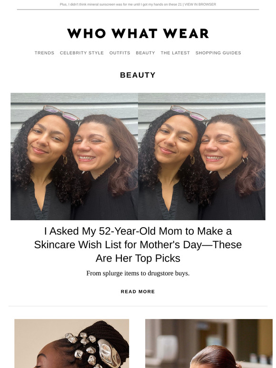Open the left mother-daughter selfie photo

pos(74,156)
